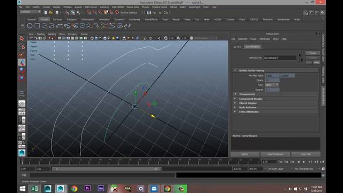Click the nurbsCurve name field curveShape1
Screen dimensions: 343x193
pos(280,58)
